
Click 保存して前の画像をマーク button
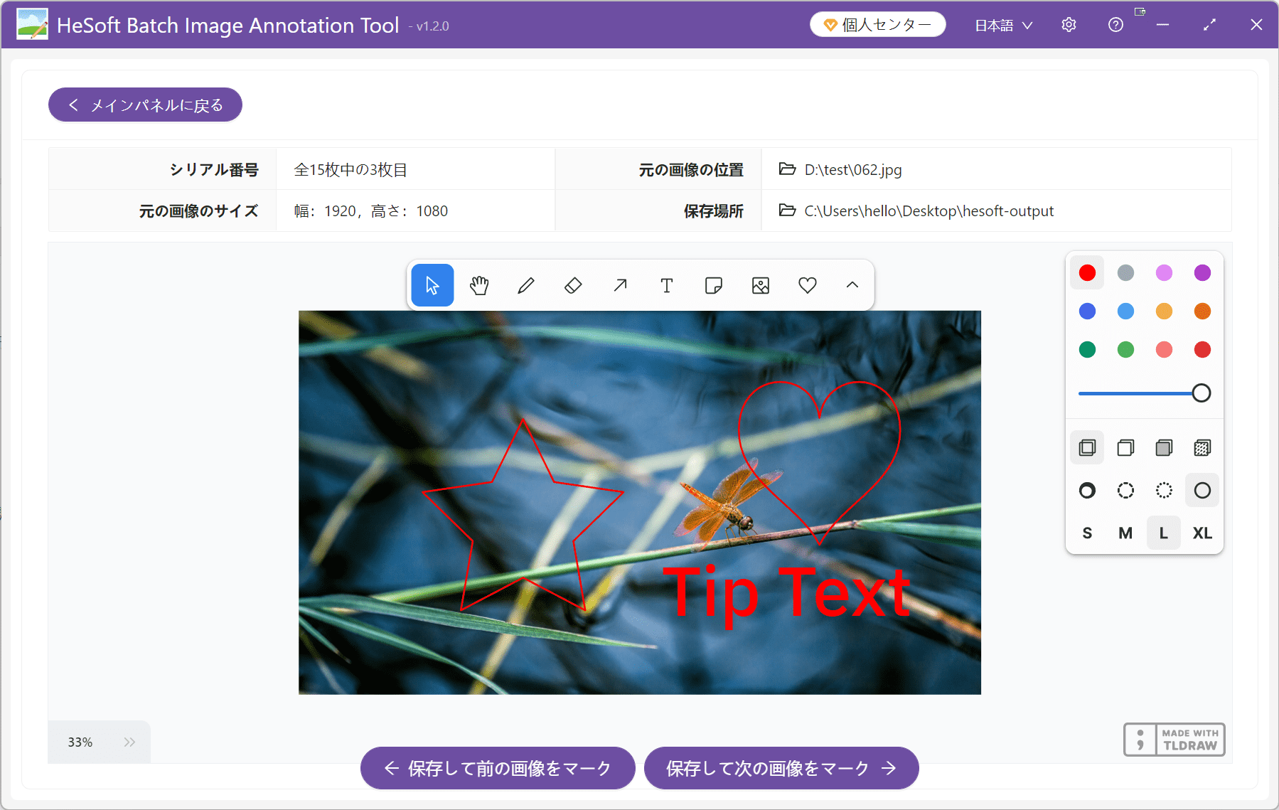coord(498,768)
